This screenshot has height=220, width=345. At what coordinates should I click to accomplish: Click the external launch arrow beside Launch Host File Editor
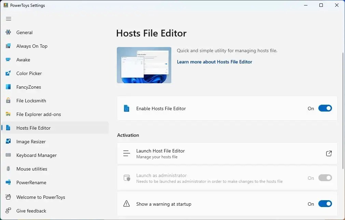[x=329, y=153]
